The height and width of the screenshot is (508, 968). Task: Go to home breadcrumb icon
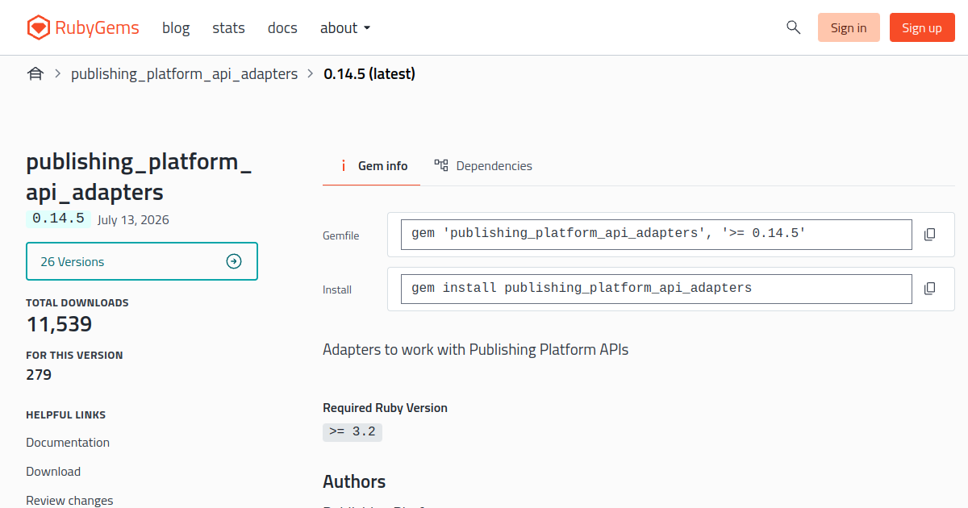pos(35,74)
